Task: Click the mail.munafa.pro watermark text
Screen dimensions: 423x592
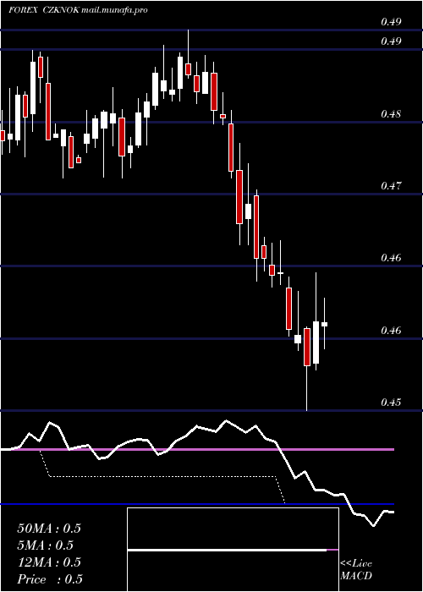Action: pyautogui.click(x=114, y=10)
